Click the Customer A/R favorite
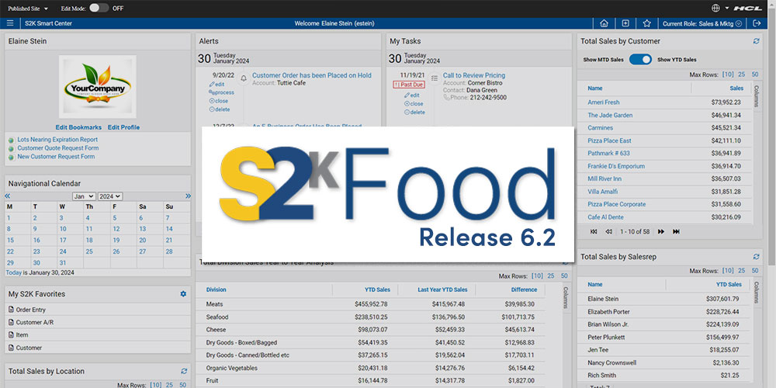Viewport: 776px width, 388px height. 36,322
